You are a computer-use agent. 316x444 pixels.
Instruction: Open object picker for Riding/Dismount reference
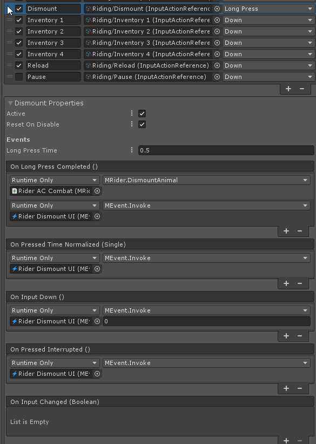coord(217,9)
